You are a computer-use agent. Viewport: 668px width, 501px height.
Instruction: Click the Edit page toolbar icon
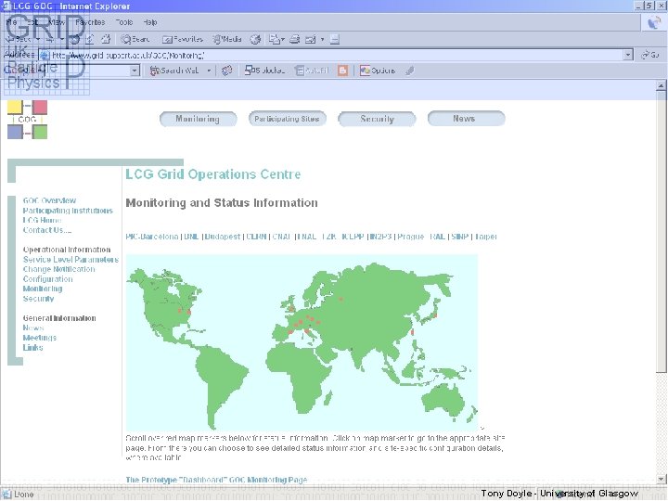(311, 40)
